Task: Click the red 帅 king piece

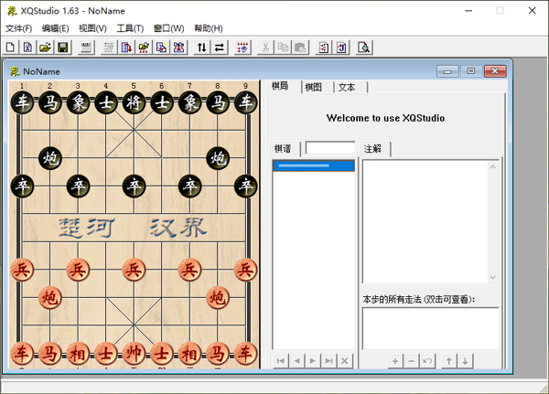Action: pos(134,352)
